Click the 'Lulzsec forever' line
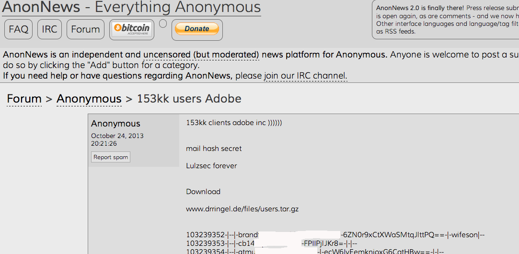This screenshot has width=519, height=254. coord(211,166)
